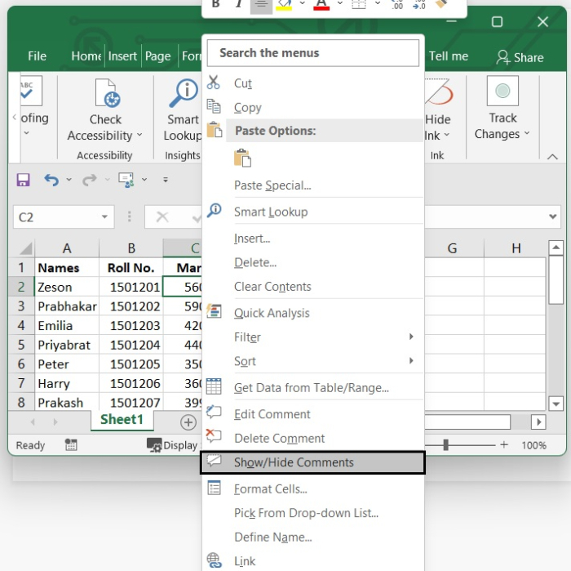Click cell with roll number 1501206
Image resolution: width=571 pixels, height=571 pixels.
131,383
